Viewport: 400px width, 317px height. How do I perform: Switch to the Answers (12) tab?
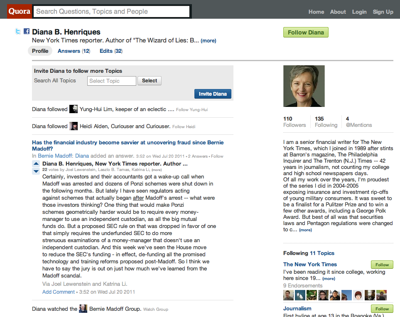[x=74, y=51]
